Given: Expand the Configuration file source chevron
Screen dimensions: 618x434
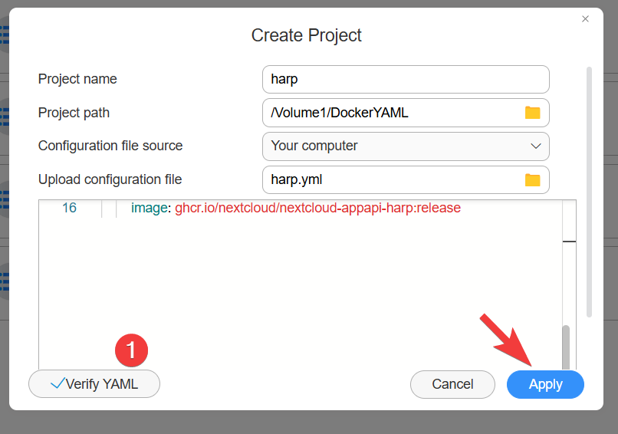Looking at the screenshot, I should [536, 146].
